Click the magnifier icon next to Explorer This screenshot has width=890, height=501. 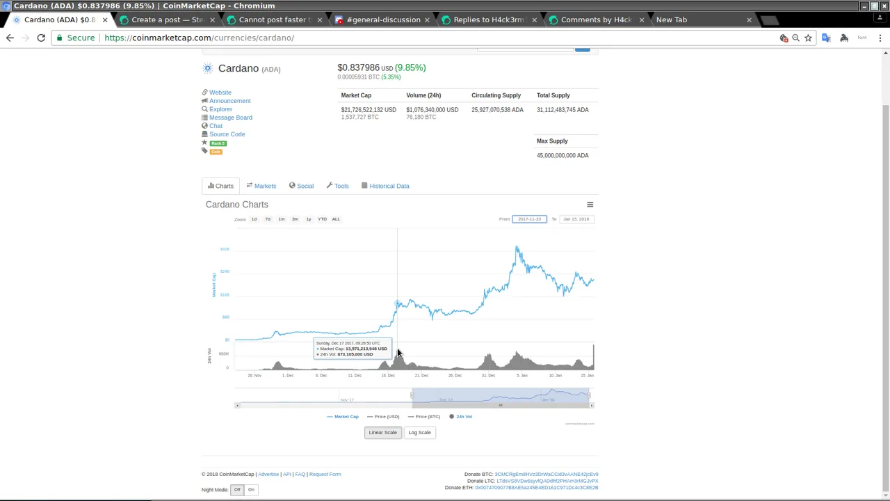pos(204,109)
